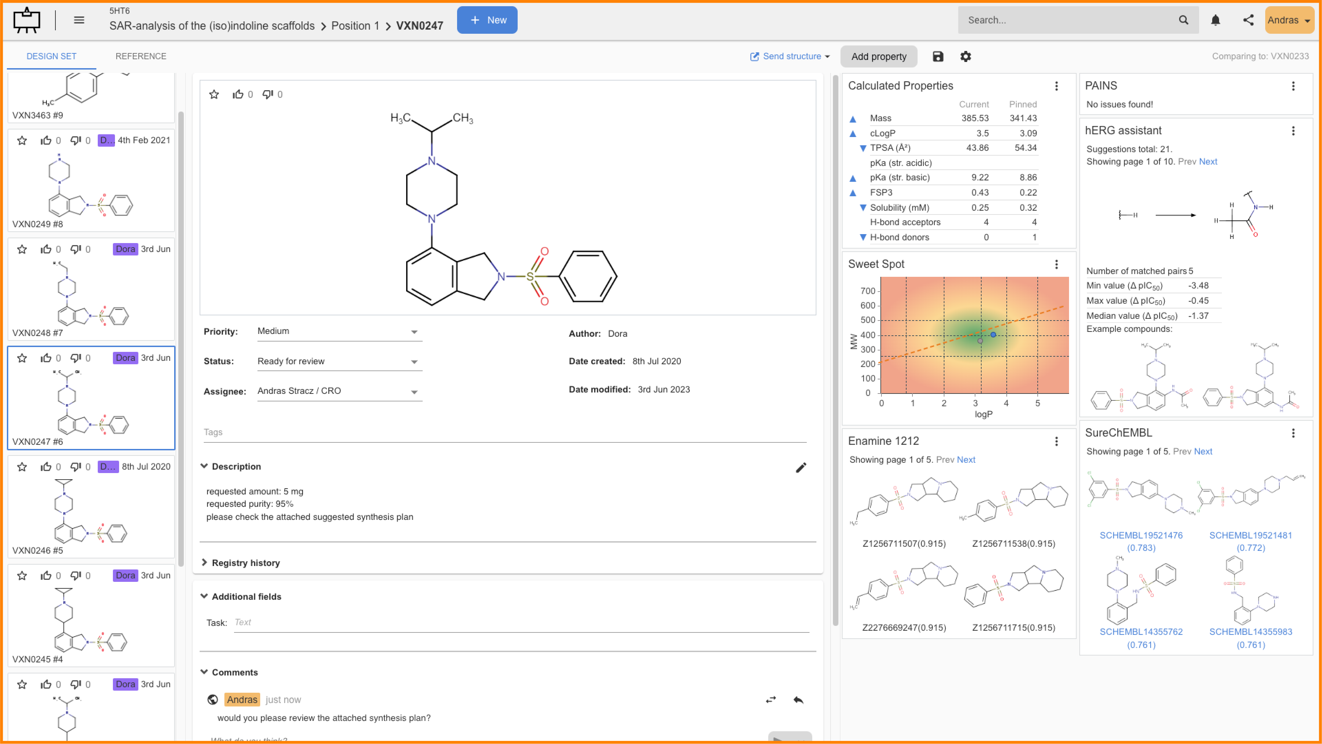Image resolution: width=1322 pixels, height=744 pixels.
Task: Open the SCHEMBL19521476 link
Action: point(1141,535)
